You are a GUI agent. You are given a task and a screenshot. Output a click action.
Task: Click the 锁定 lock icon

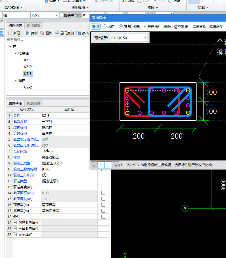47,1
